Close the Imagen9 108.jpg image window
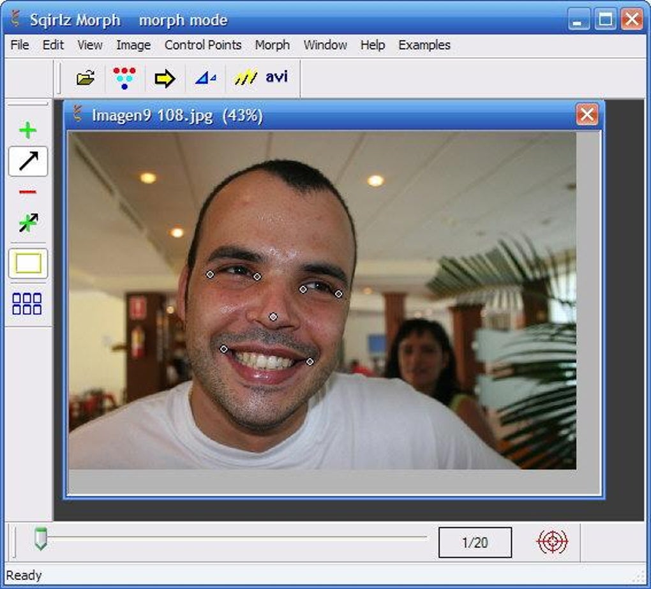The image size is (651, 589). point(587,114)
